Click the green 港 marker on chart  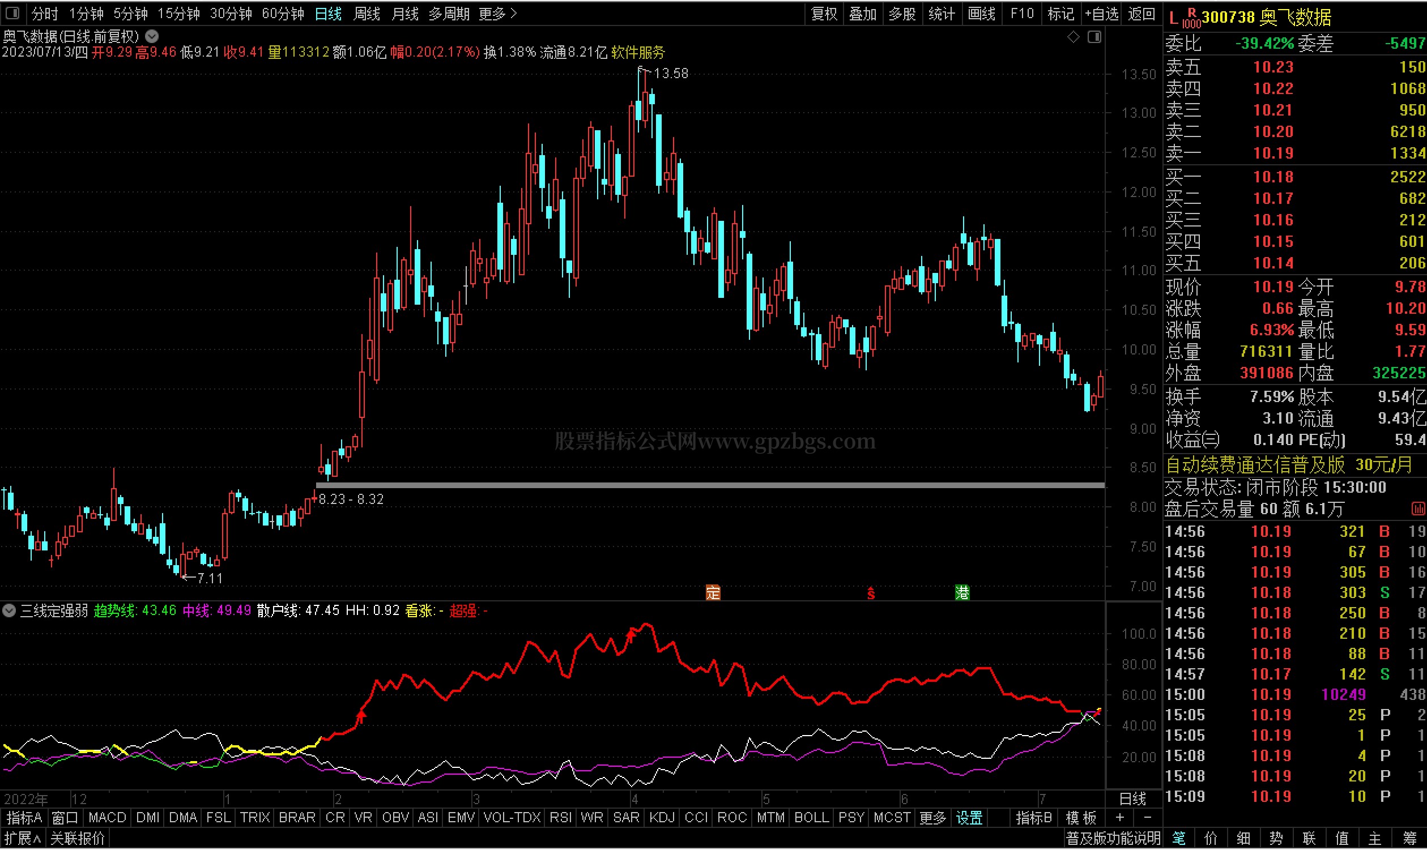pos(962,593)
